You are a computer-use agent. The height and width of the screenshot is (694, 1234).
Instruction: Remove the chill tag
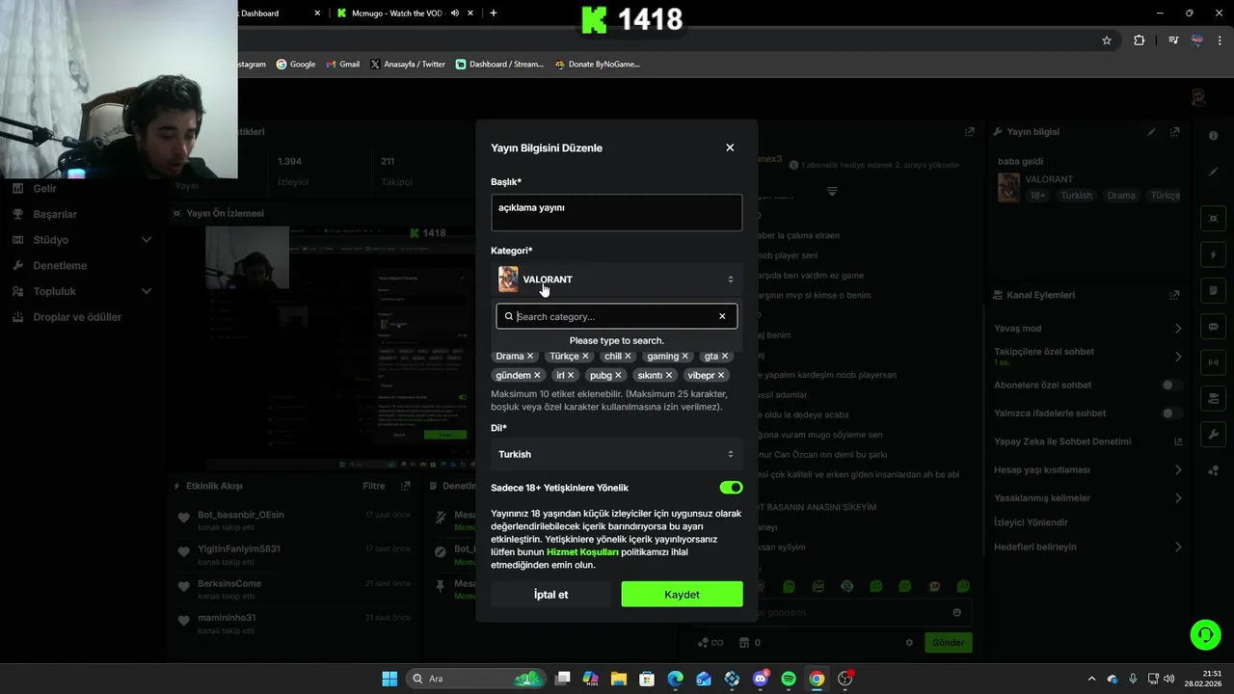click(628, 356)
